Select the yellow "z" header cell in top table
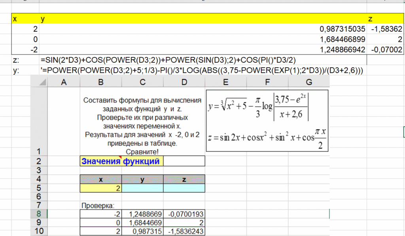 tap(385, 19)
